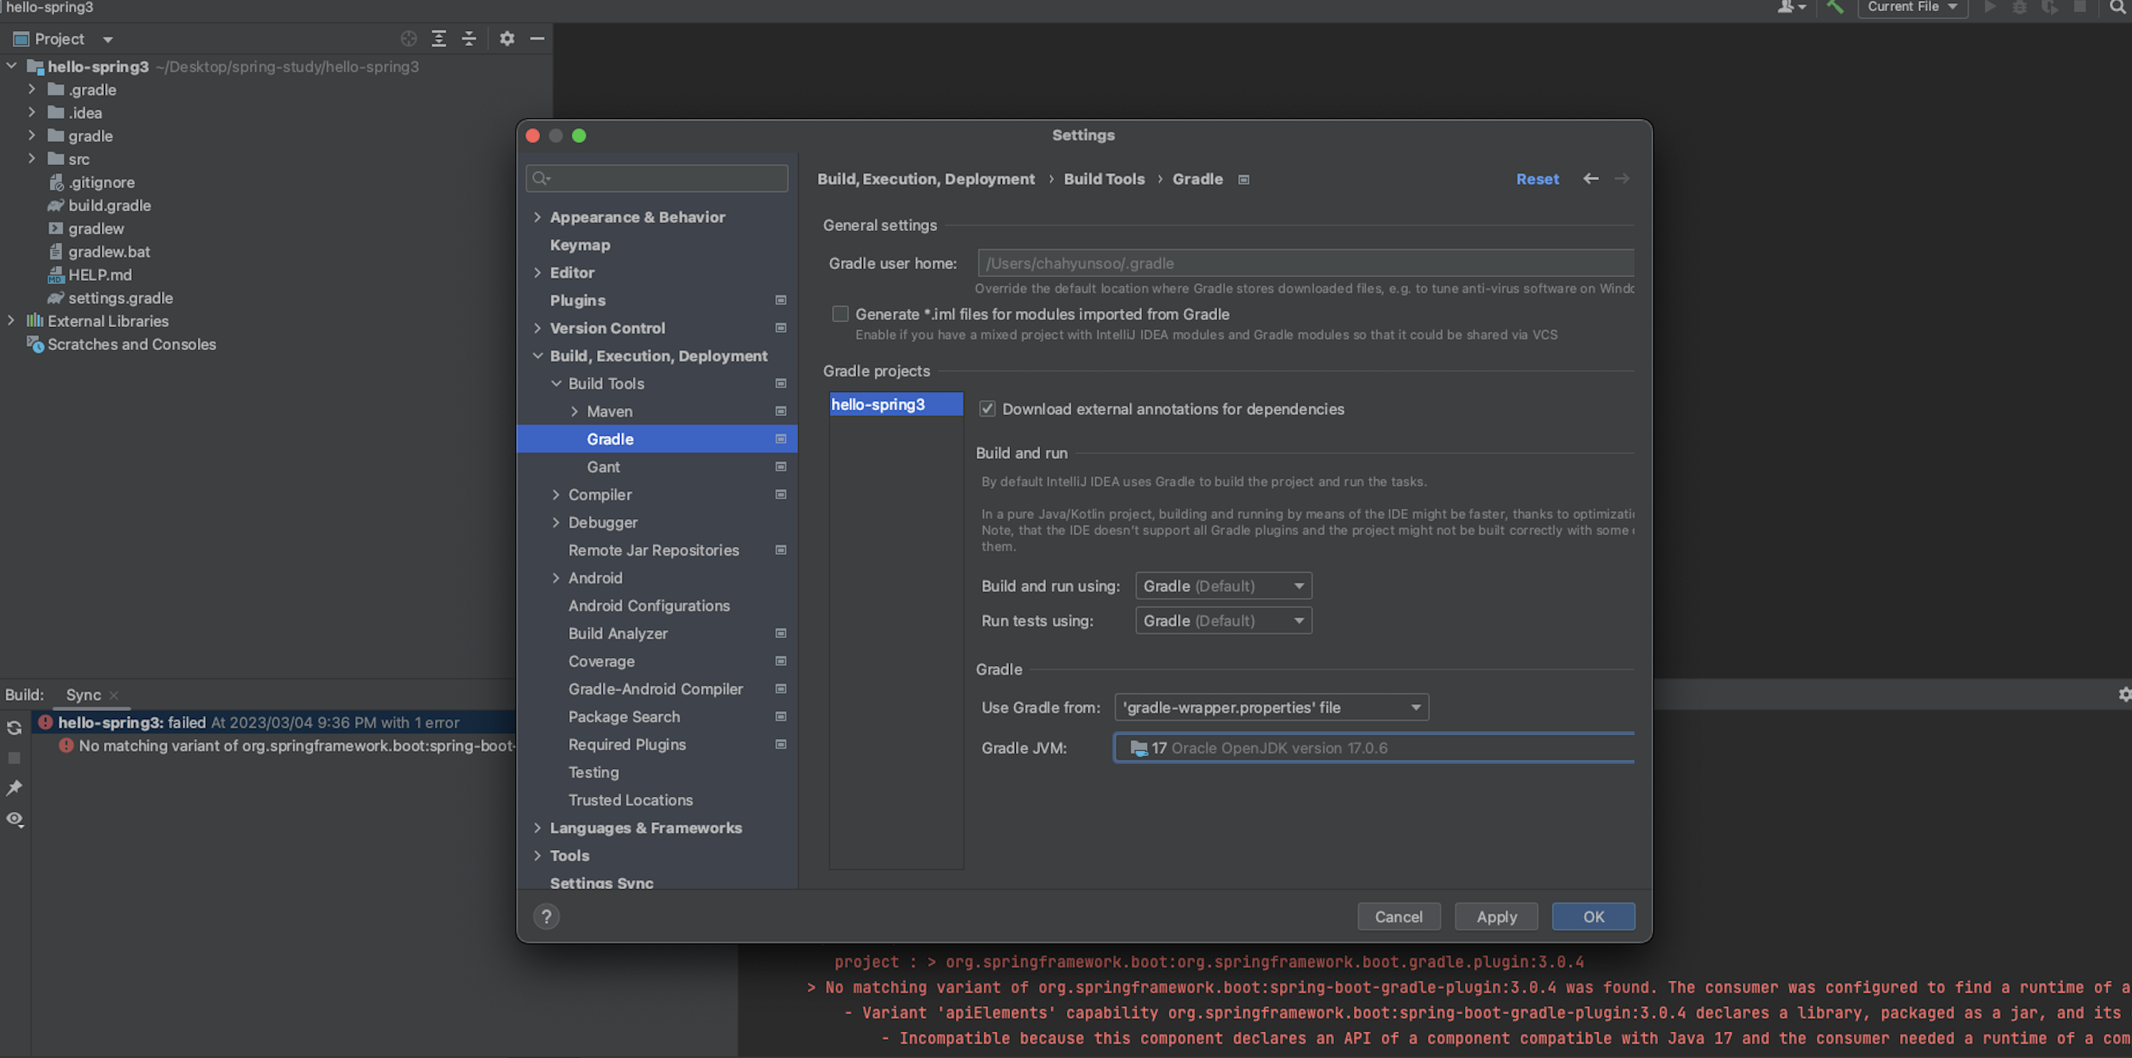The width and height of the screenshot is (2132, 1058).
Task: Click the HELP.md markdown file icon
Action: [56, 275]
